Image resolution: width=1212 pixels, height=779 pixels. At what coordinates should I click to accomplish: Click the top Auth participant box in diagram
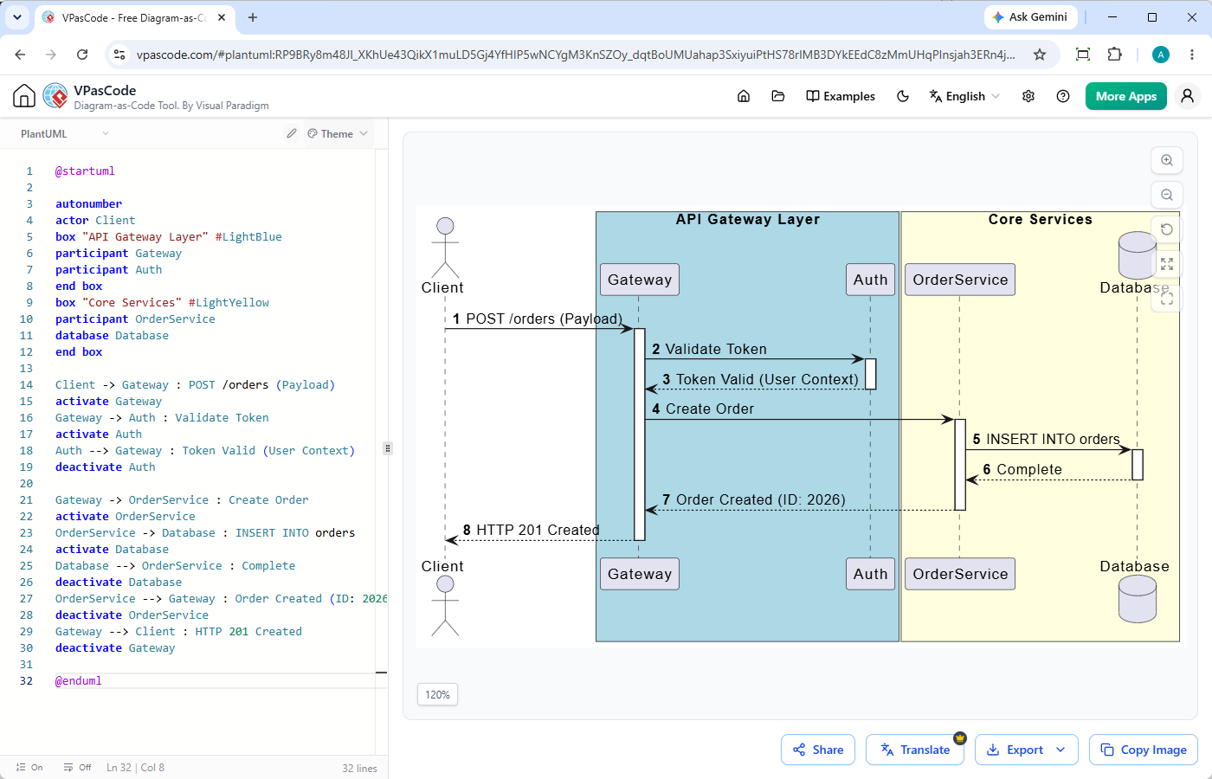tap(870, 280)
